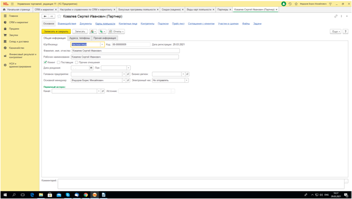352x199 pixels.
Task: Click Записать и закрыть button
Action: pyautogui.click(x=56, y=32)
